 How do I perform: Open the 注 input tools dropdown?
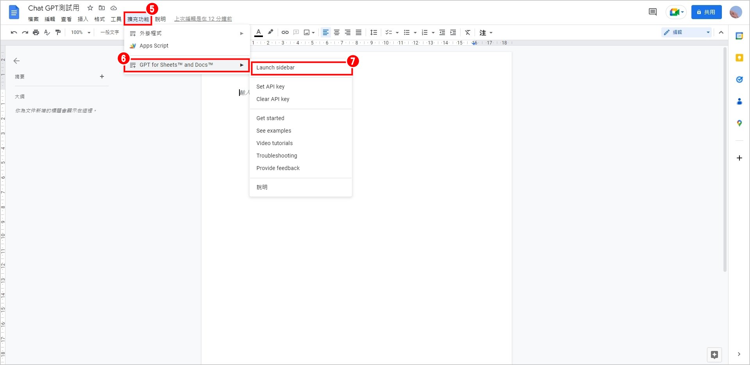(486, 33)
